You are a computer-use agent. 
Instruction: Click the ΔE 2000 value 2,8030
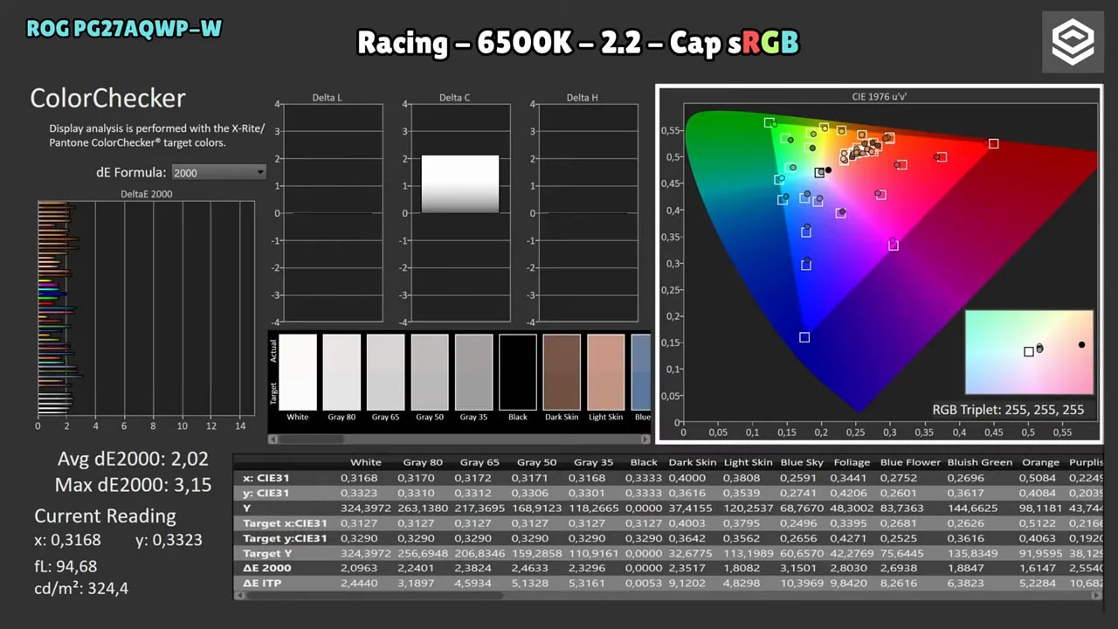point(851,568)
